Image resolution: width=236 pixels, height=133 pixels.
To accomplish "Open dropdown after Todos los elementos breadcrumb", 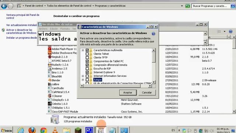I will (x=93, y=6).
